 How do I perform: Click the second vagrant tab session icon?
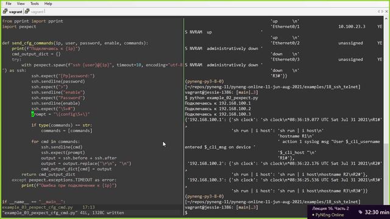(x=27, y=12)
